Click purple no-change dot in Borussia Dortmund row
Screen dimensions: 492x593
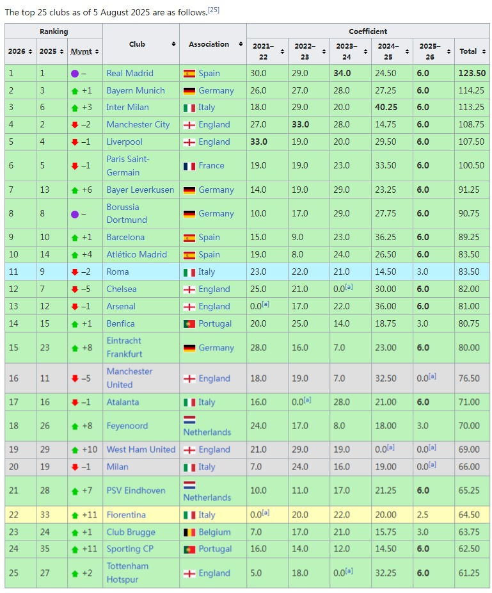pos(75,214)
